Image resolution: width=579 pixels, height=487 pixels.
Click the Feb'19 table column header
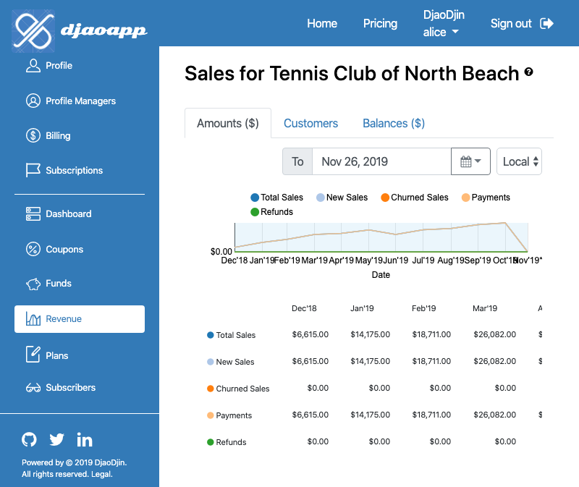(x=424, y=308)
